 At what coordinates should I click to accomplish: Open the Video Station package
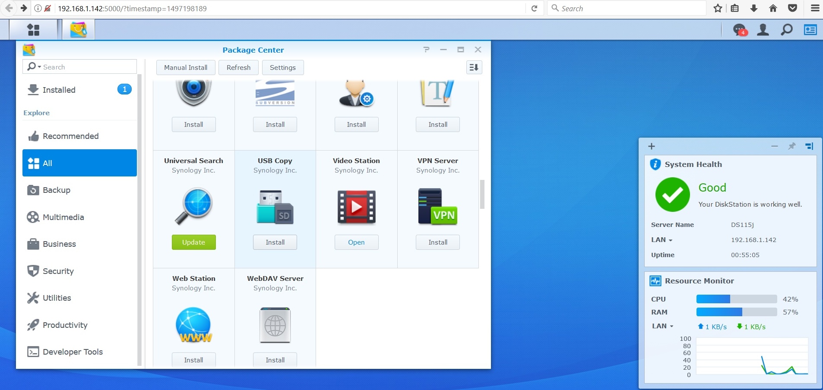(356, 242)
